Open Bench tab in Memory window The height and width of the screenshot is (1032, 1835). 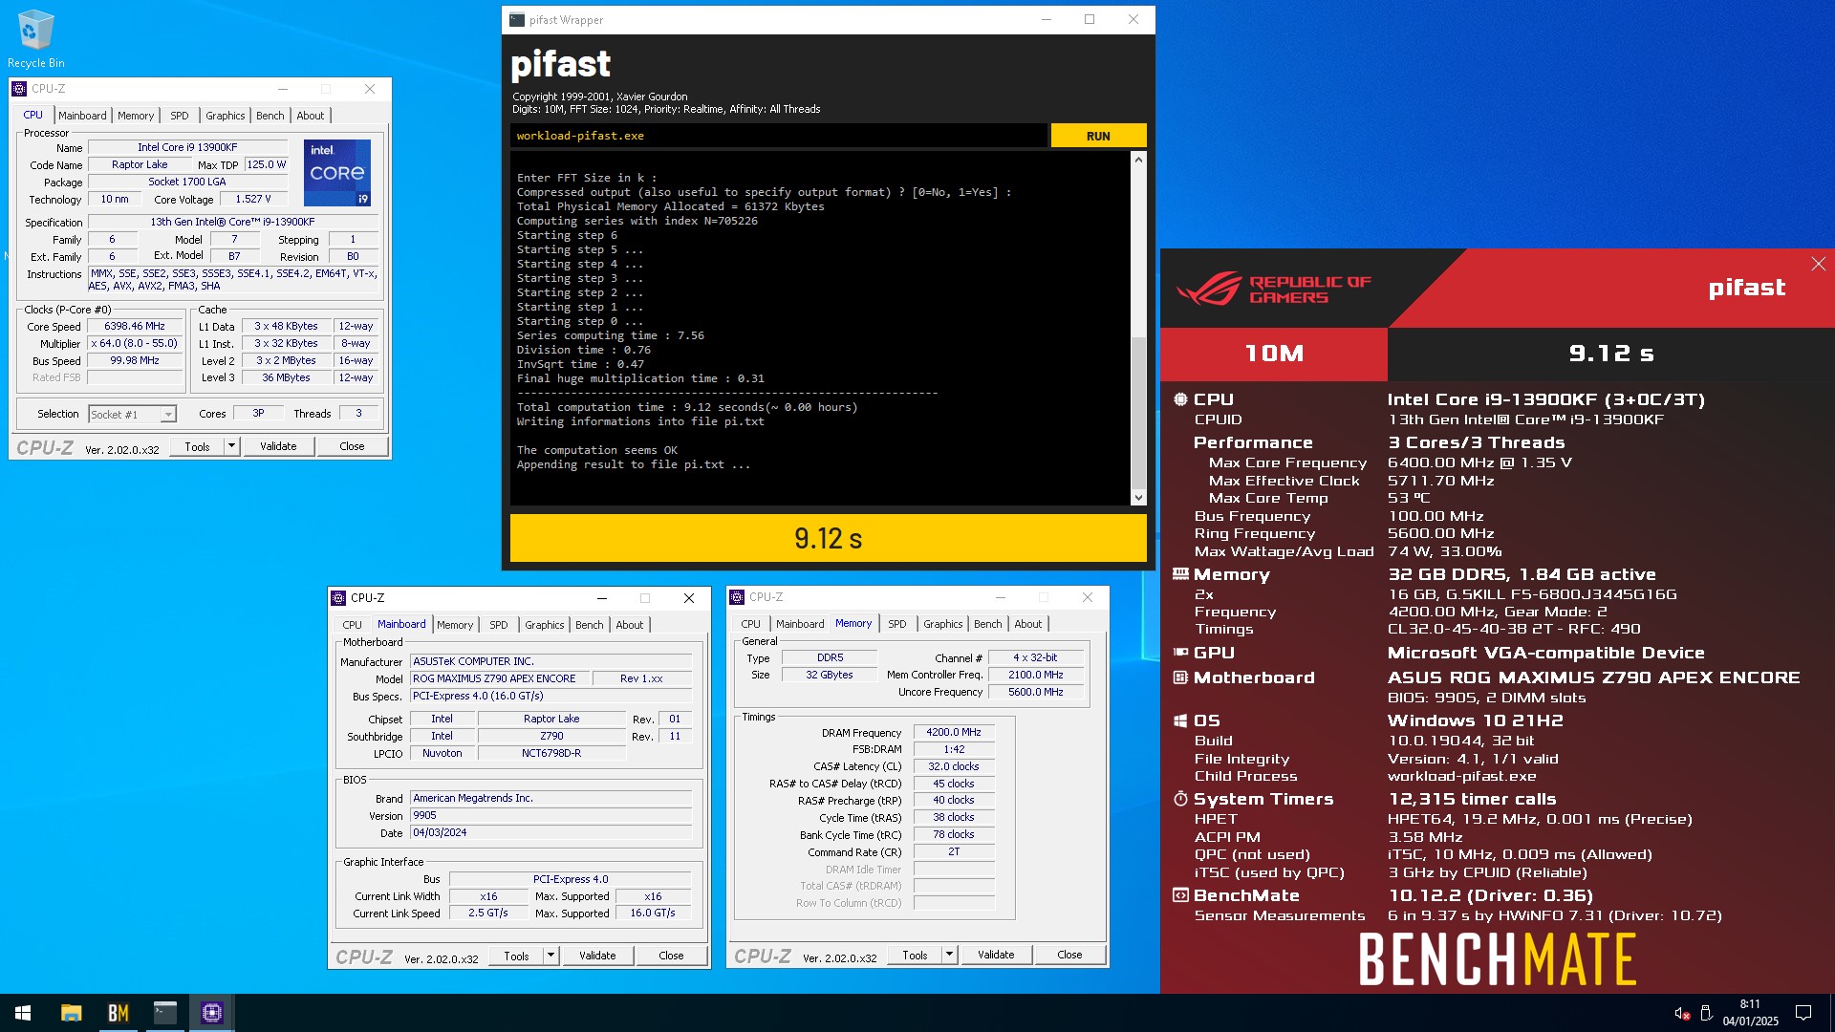coord(988,624)
